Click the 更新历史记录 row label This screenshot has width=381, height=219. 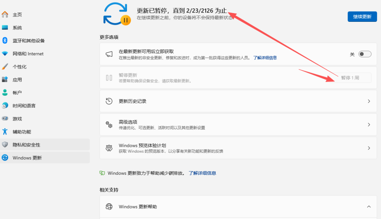coord(132,101)
